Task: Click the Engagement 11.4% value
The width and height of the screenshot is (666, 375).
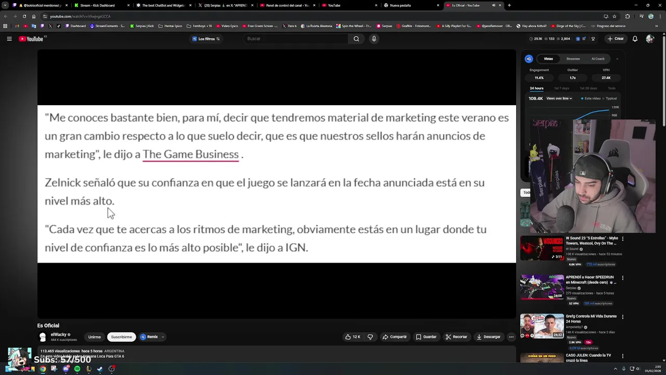Action: coord(539,78)
